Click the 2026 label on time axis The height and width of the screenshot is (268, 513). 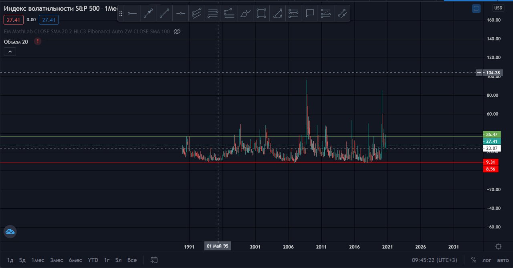[x=420, y=247]
